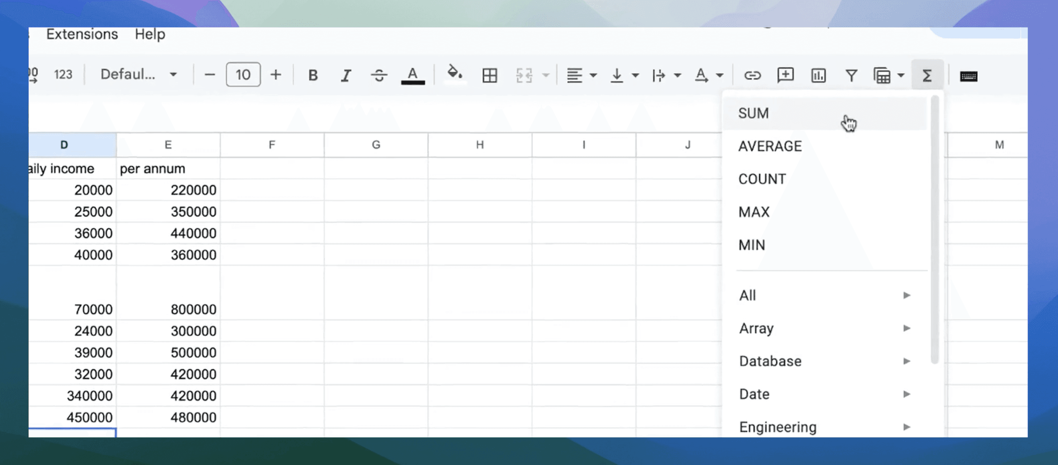The width and height of the screenshot is (1058, 465).
Task: Open the Help menu
Action: pyautogui.click(x=150, y=34)
